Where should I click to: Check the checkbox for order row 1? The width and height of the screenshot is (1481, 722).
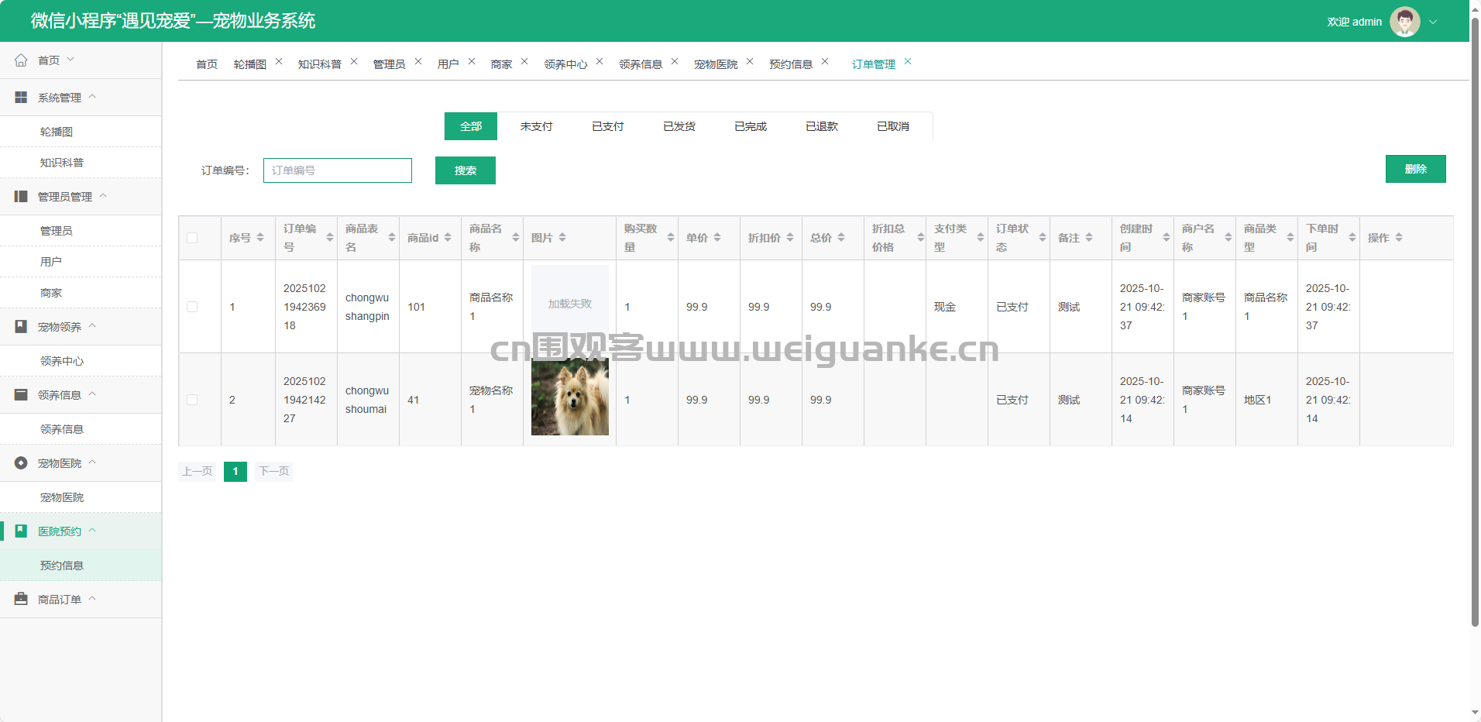192,307
